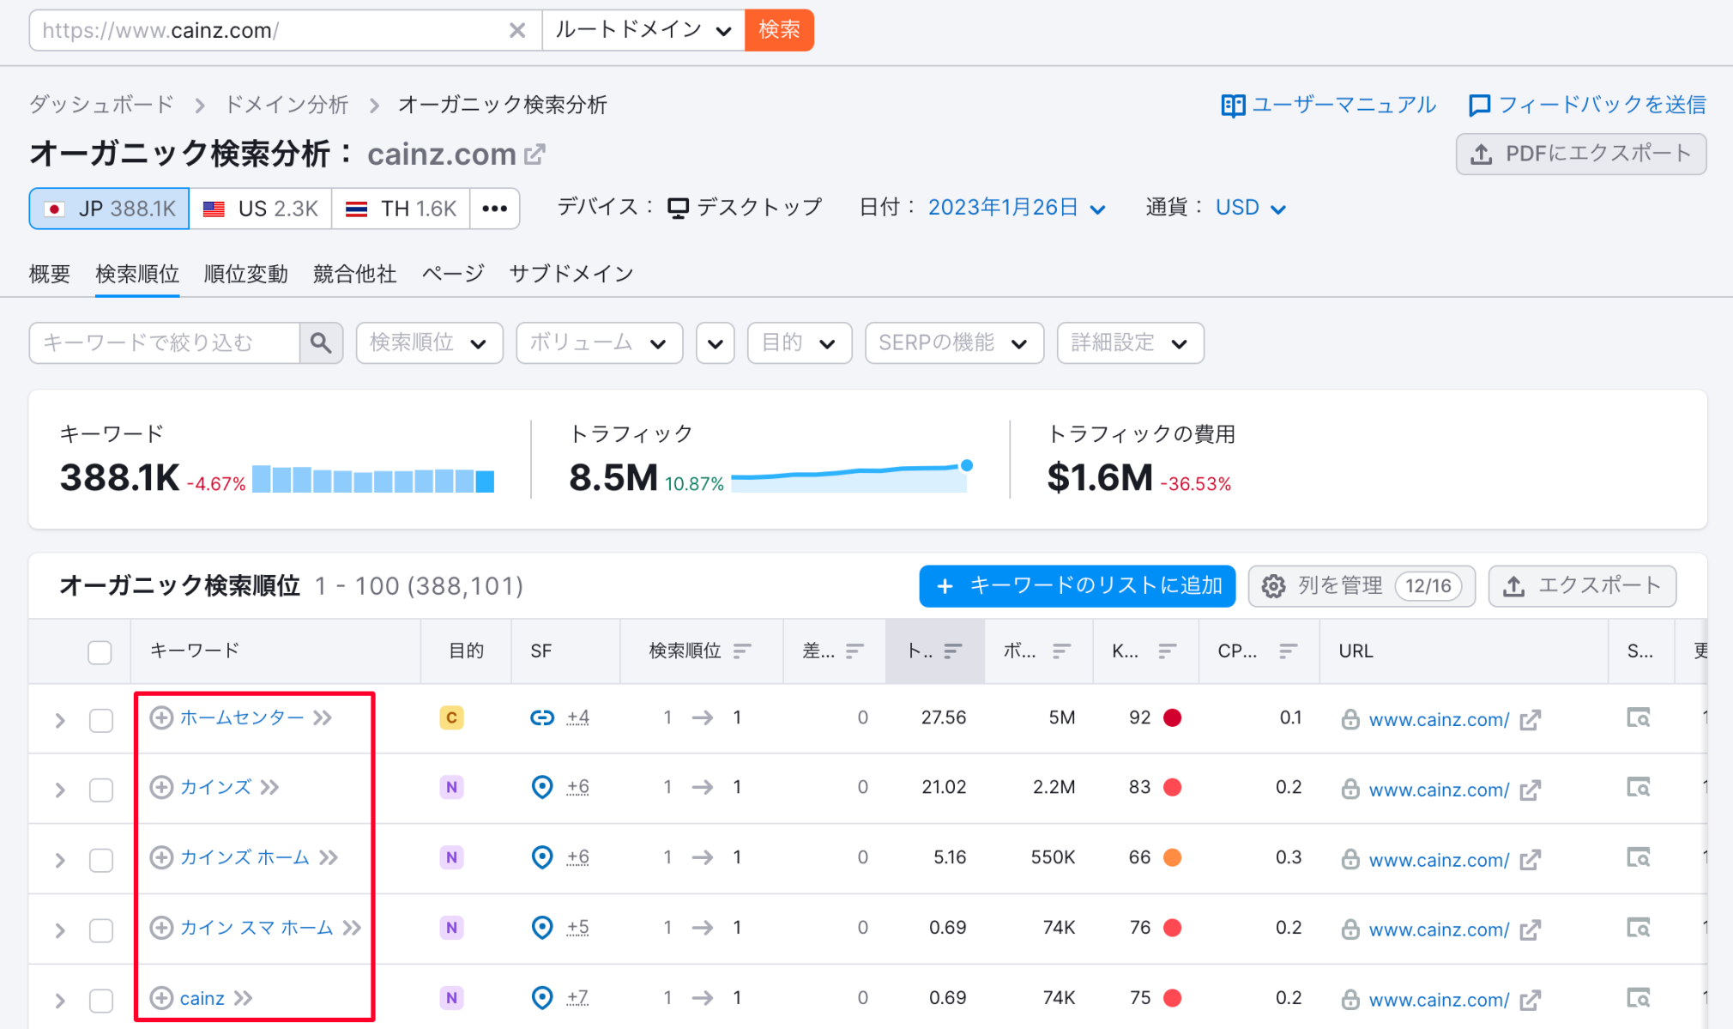The height and width of the screenshot is (1029, 1733).
Task: Click the PDFにエクスポート button
Action: (x=1580, y=154)
